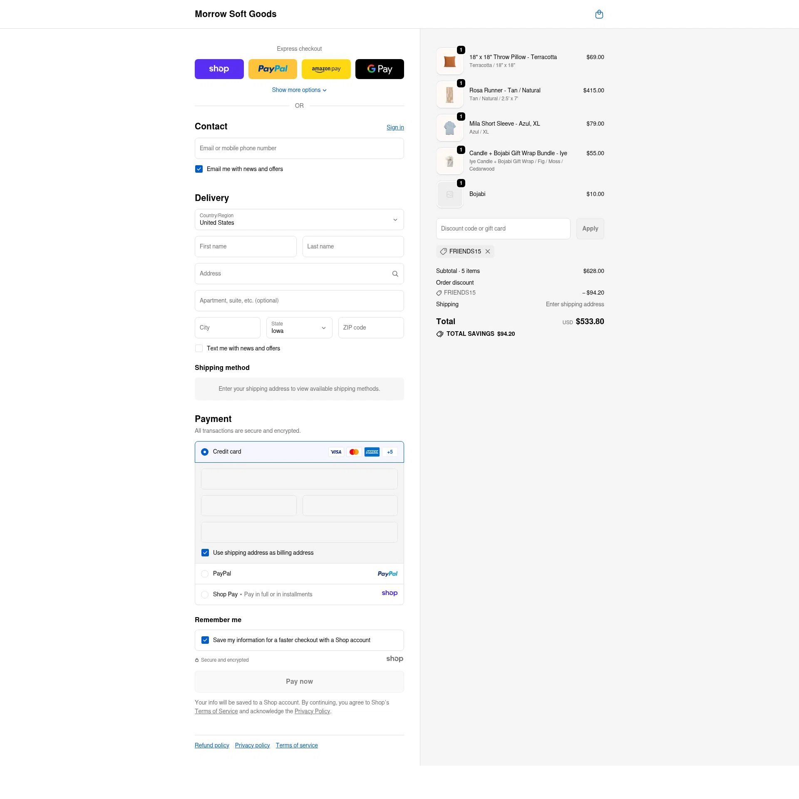Click the Shop Pay logo in payment options

pyautogui.click(x=390, y=593)
